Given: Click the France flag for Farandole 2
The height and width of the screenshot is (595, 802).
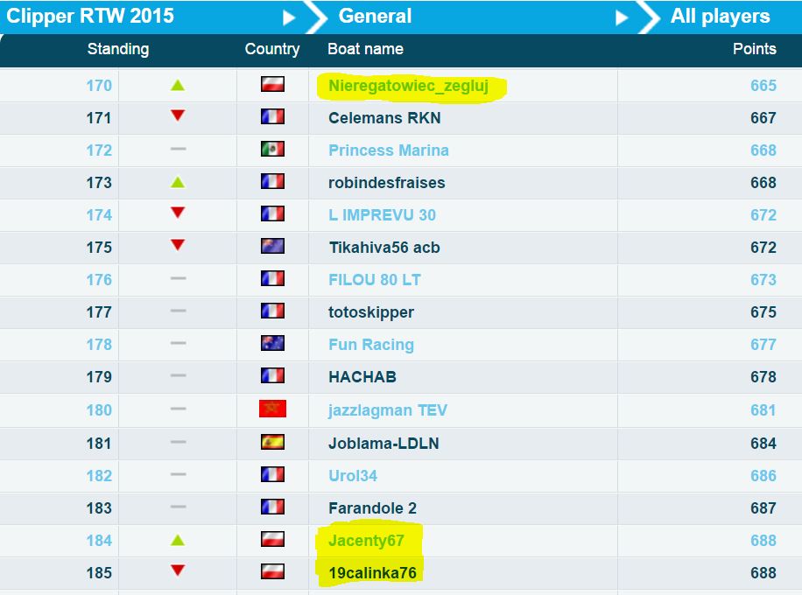Looking at the screenshot, I should coord(272,507).
